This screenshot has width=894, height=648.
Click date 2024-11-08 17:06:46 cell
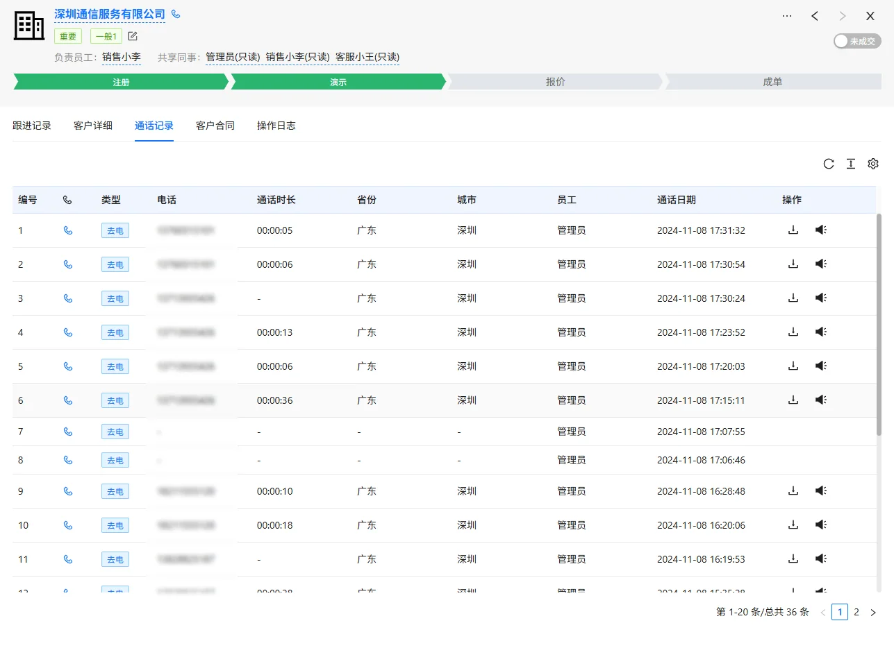point(701,460)
